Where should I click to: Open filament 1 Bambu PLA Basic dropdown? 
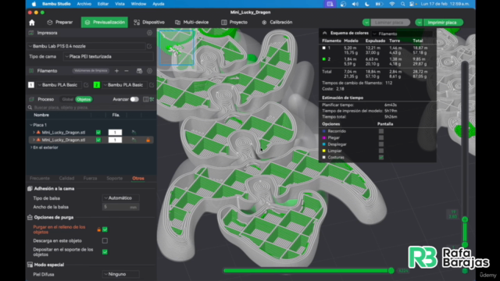pyautogui.click(x=59, y=85)
